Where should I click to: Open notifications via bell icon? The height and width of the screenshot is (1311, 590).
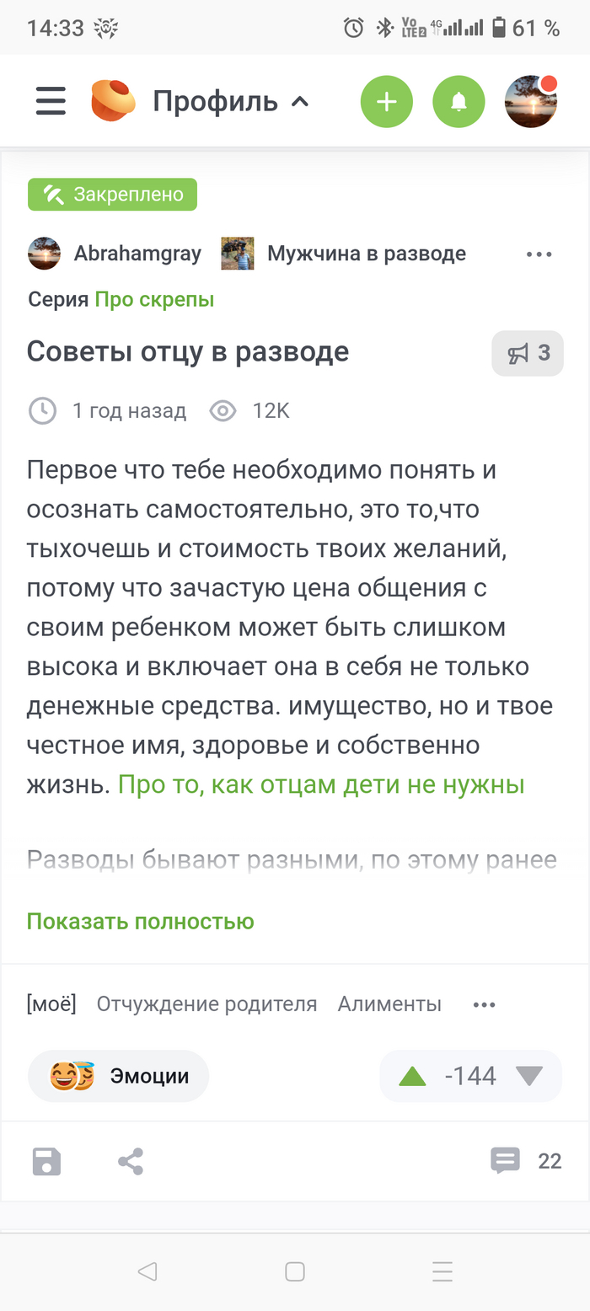click(x=459, y=100)
